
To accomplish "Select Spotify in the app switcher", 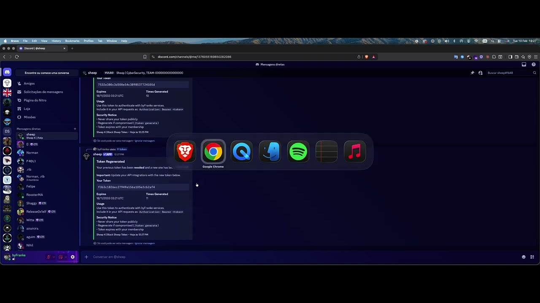I will coord(298,151).
